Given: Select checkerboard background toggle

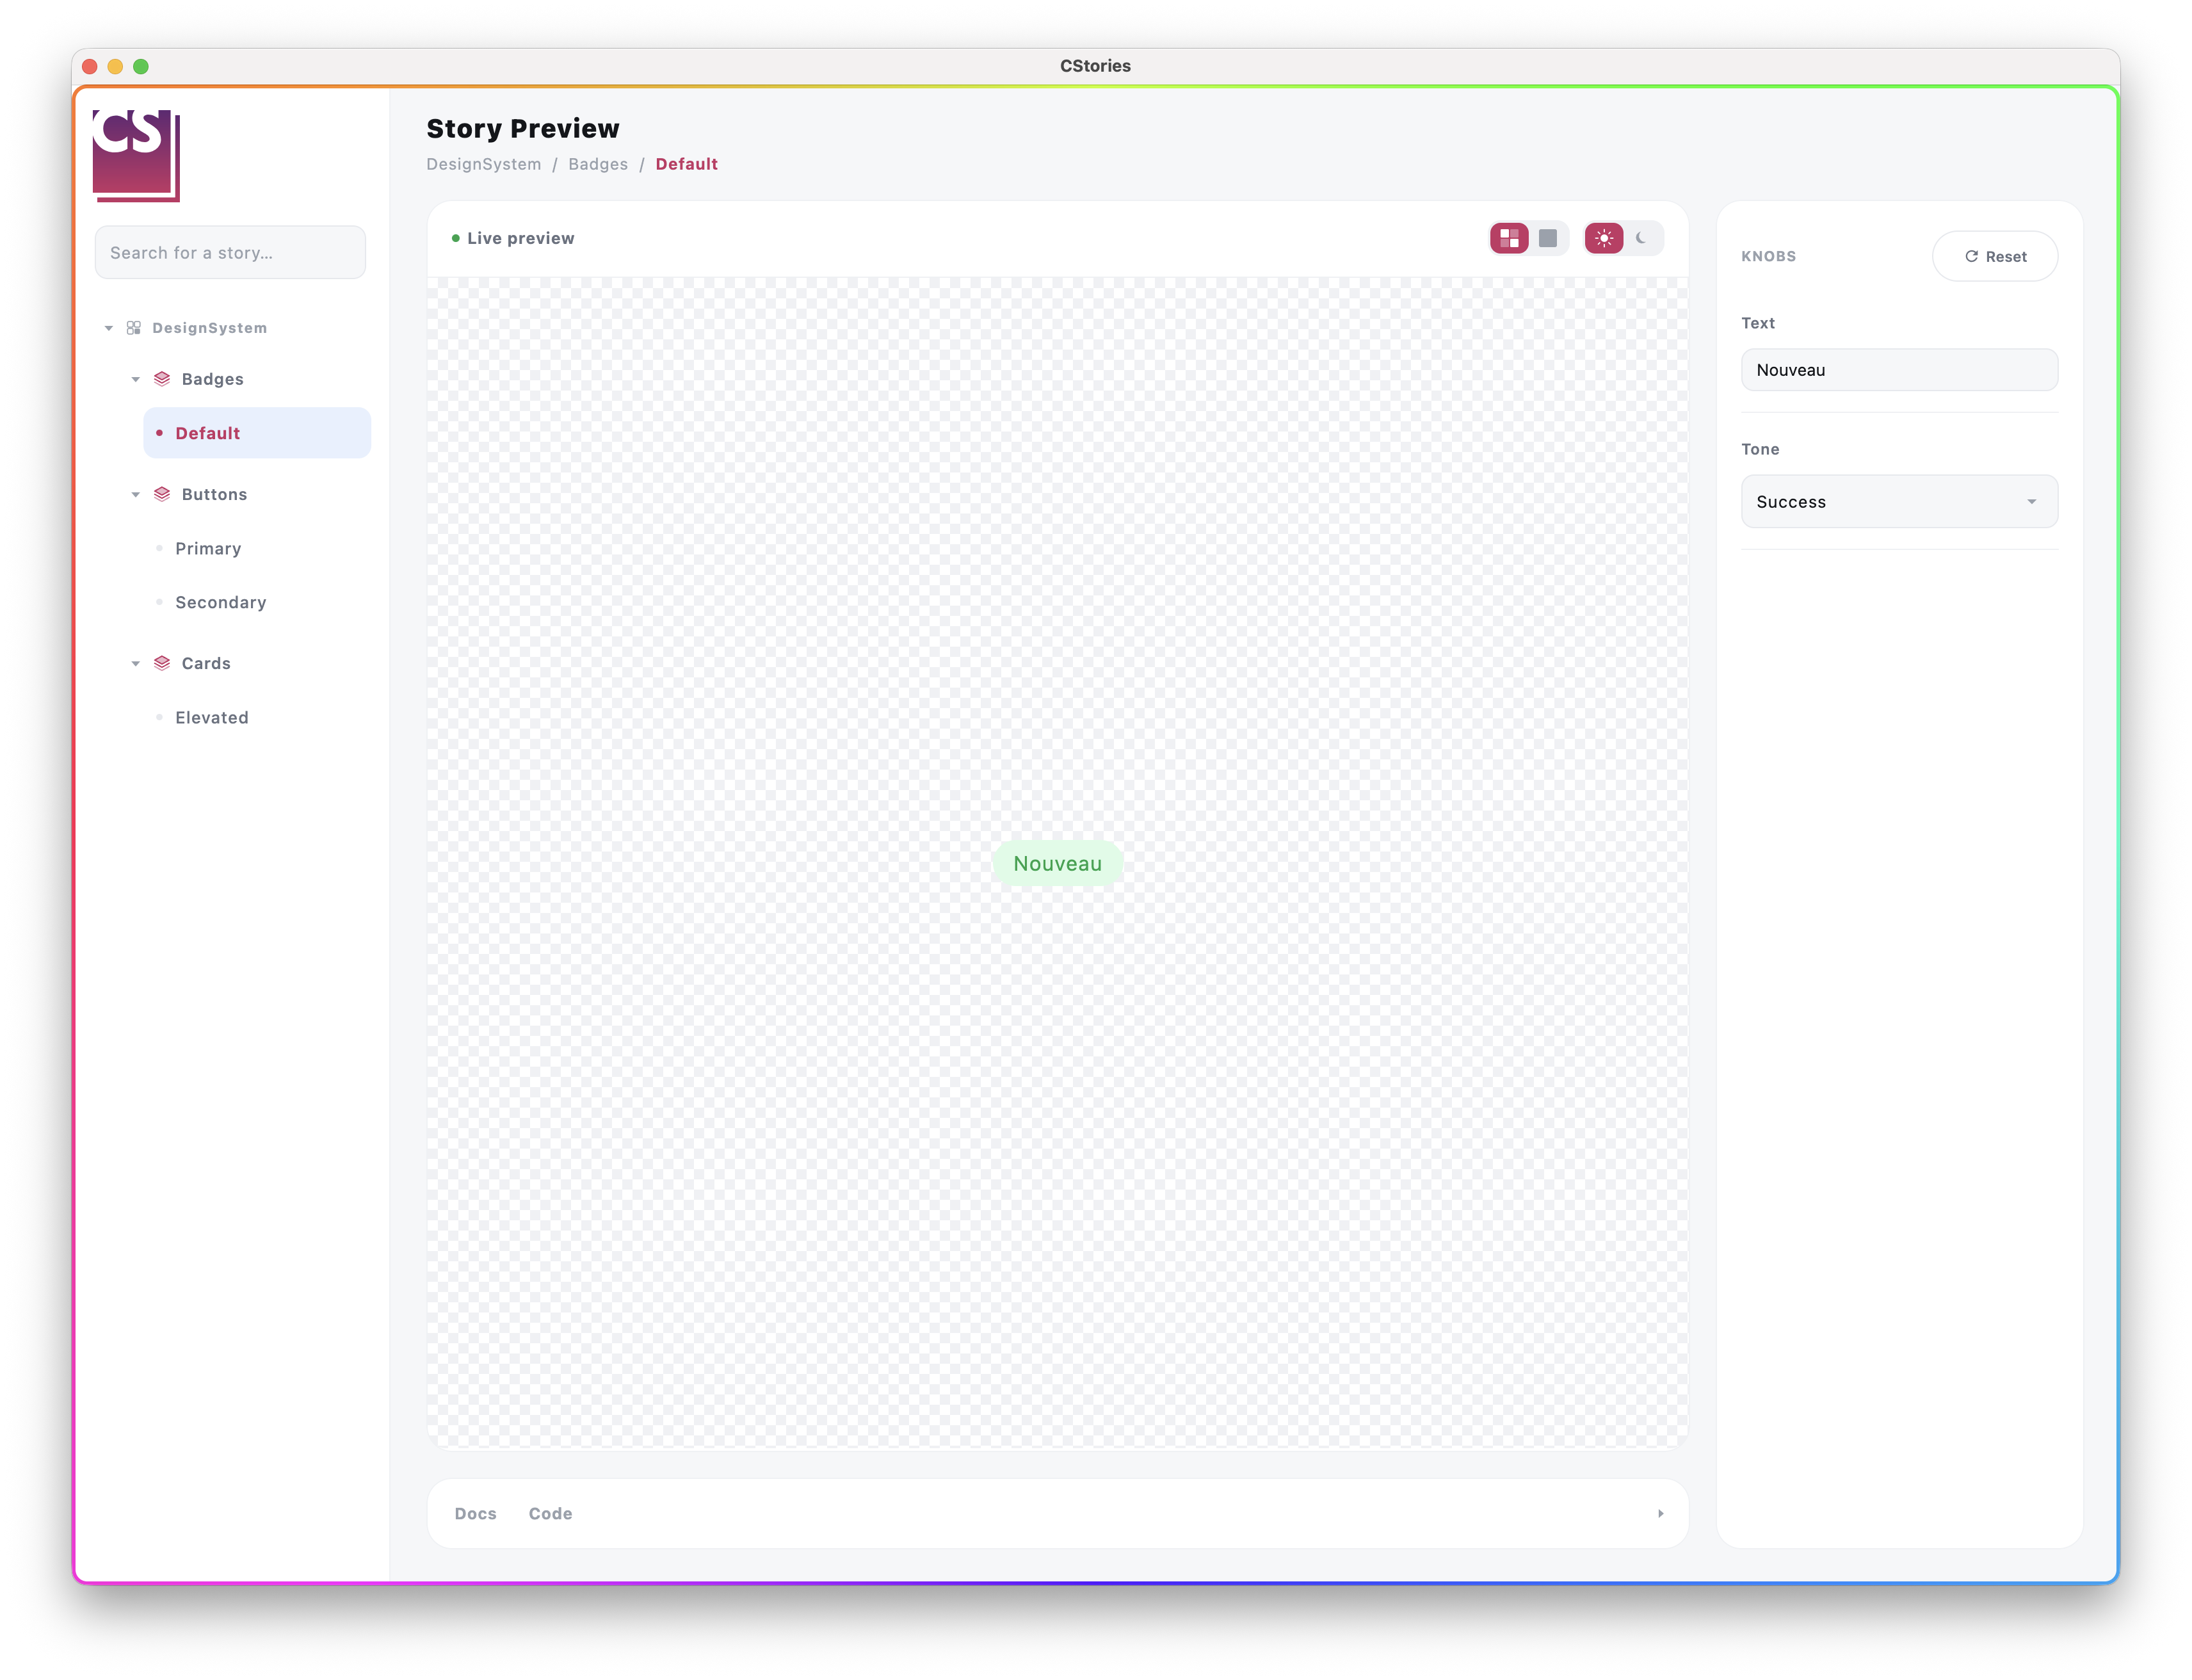Looking at the screenshot, I should pos(1509,238).
